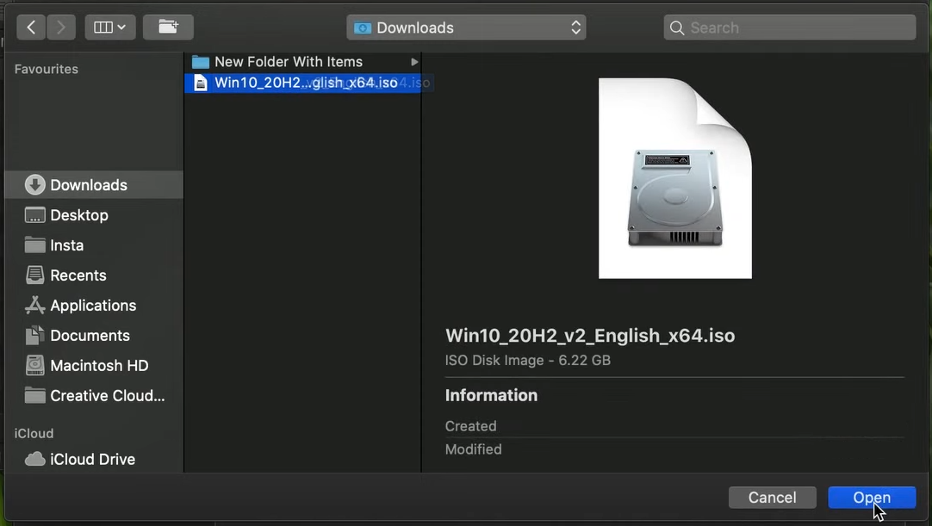The width and height of the screenshot is (932, 526).
Task: Click the Downloads folder icon in location menu
Action: click(363, 28)
